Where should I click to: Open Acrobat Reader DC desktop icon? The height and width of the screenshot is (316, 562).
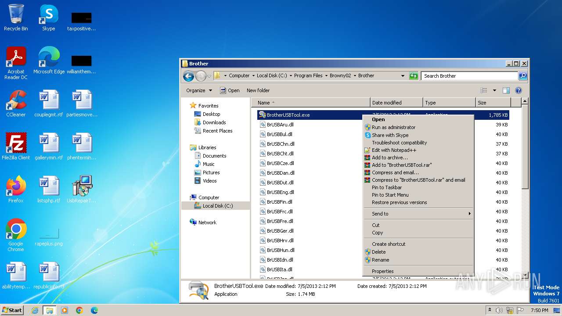[x=16, y=63]
